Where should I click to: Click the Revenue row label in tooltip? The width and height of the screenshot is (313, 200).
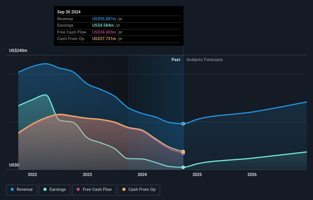65,19
